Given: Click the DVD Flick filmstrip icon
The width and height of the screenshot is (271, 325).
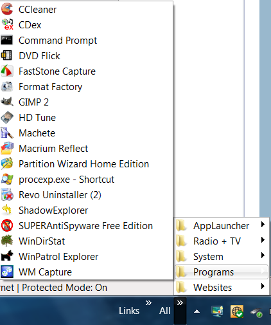Looking at the screenshot, I should (7, 56).
